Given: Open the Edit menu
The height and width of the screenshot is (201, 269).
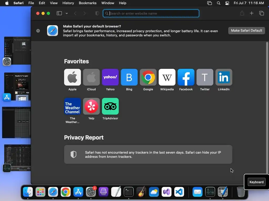Looking at the screenshot, I should (x=42, y=3).
